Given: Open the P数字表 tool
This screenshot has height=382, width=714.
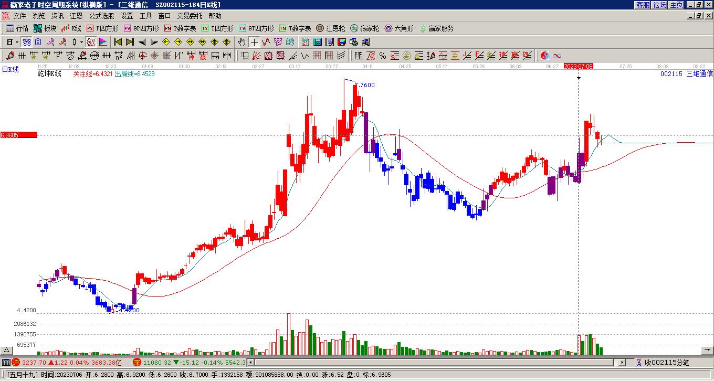Looking at the screenshot, I should coord(180,28).
